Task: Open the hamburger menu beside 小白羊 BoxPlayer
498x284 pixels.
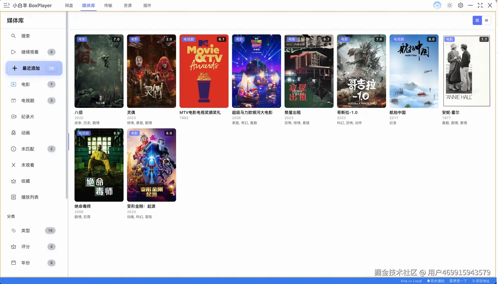Action: 6,5
